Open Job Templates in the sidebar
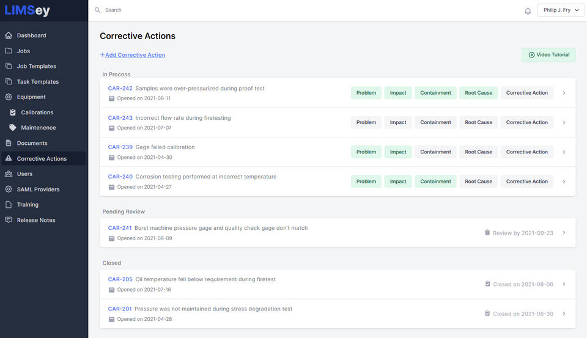587x338 pixels. tap(37, 66)
